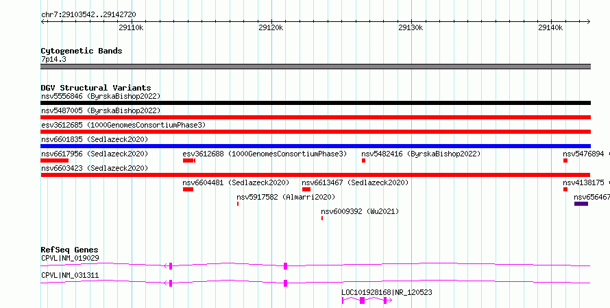Open the DGV Structural Variants track title
Image resolution: width=610 pixels, height=308 pixels.
click(x=96, y=88)
